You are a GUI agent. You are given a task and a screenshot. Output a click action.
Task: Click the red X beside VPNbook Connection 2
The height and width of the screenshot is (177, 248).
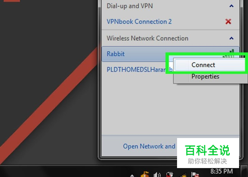pyautogui.click(x=228, y=21)
